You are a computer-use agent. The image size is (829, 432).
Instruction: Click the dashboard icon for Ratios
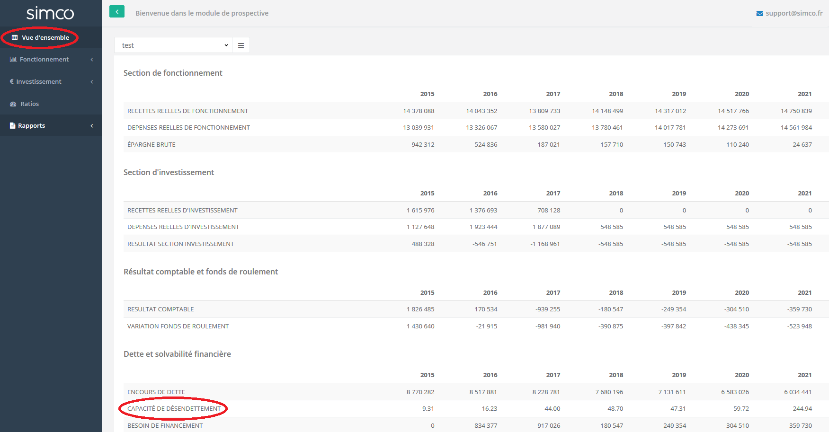[13, 104]
